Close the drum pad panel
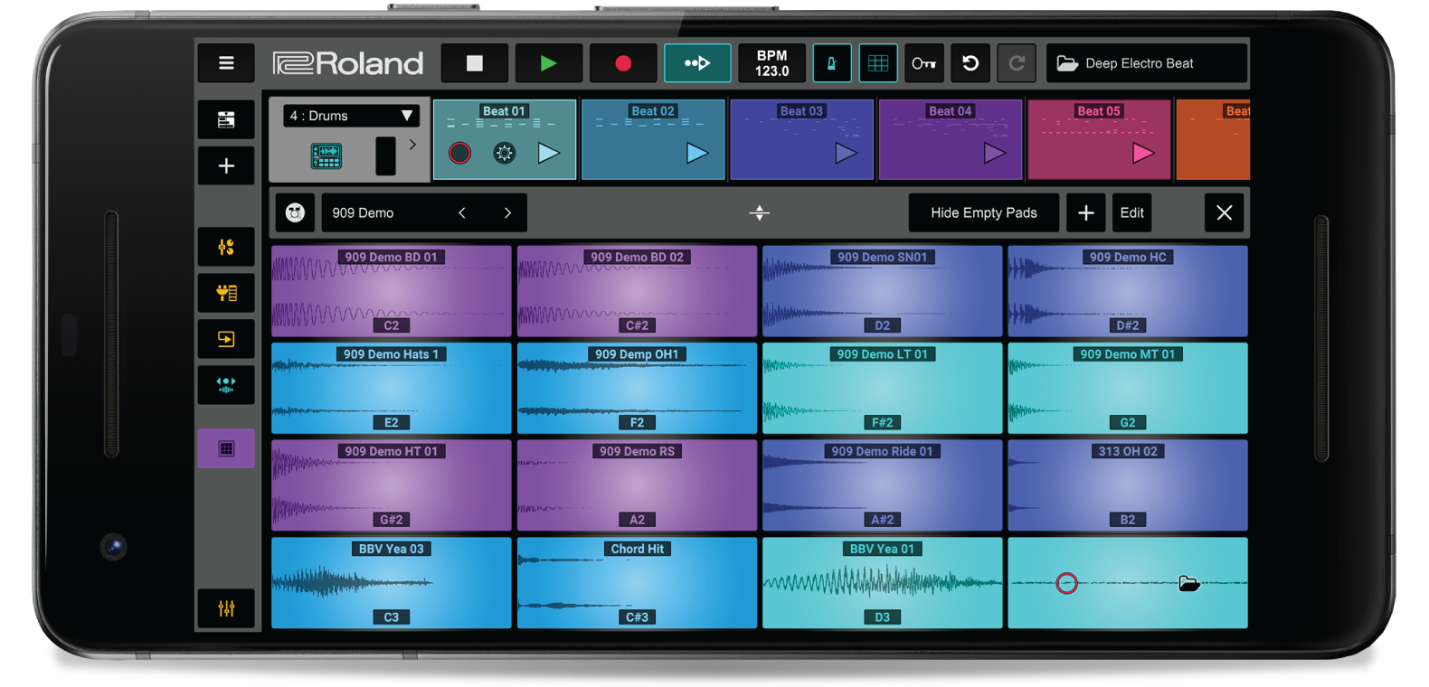The width and height of the screenshot is (1429, 687). click(1224, 212)
